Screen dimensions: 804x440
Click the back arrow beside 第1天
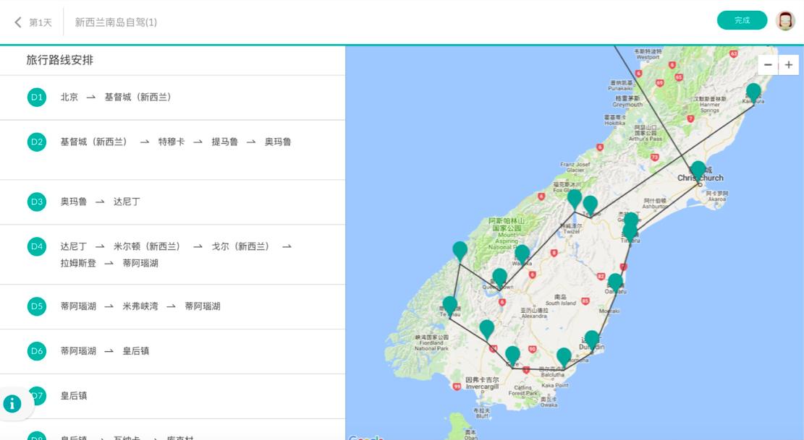pyautogui.click(x=18, y=22)
